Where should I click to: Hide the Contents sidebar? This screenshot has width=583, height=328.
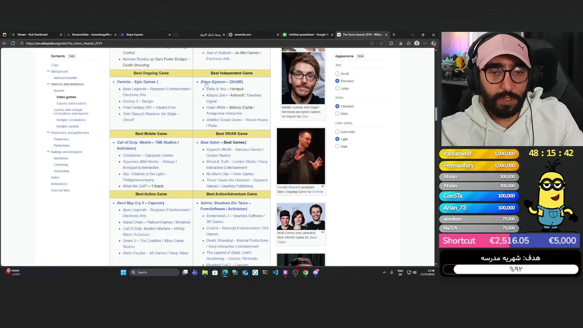pyautogui.click(x=72, y=56)
